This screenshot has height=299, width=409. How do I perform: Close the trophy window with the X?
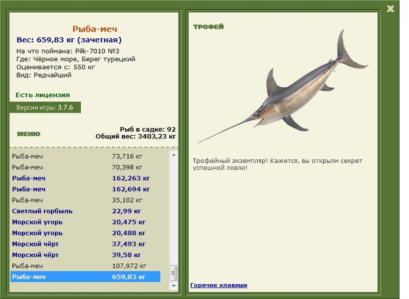pyautogui.click(x=390, y=9)
